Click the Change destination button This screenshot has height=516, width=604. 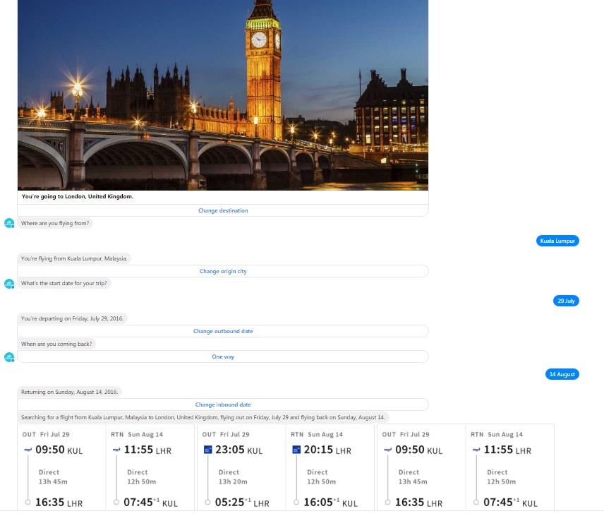click(x=223, y=210)
